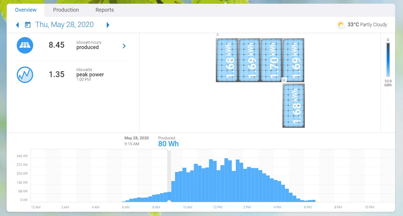Click the 1.35 peak power value
The width and height of the screenshot is (403, 216).
pyautogui.click(x=57, y=74)
